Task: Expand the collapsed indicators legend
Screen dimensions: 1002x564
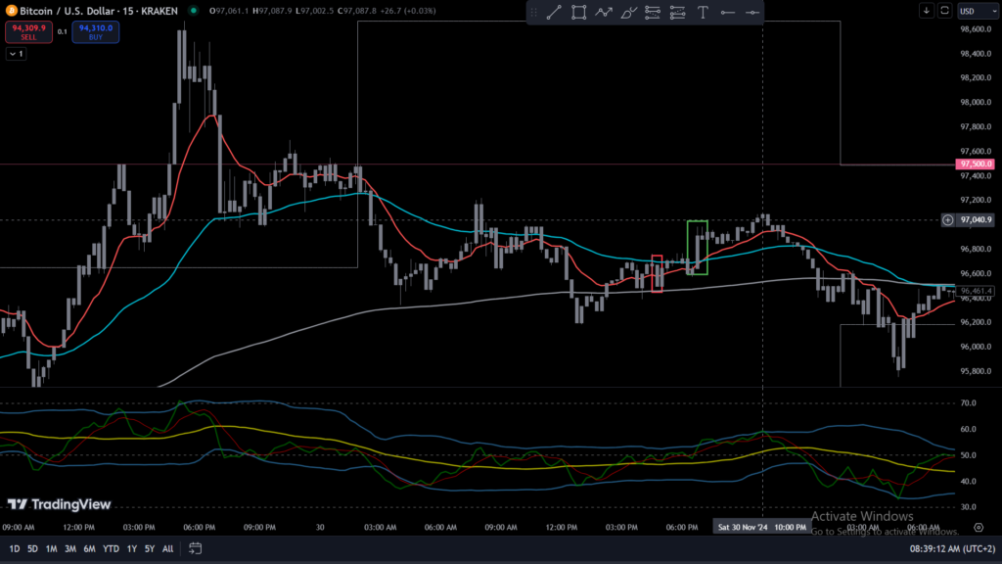Action: (x=16, y=54)
